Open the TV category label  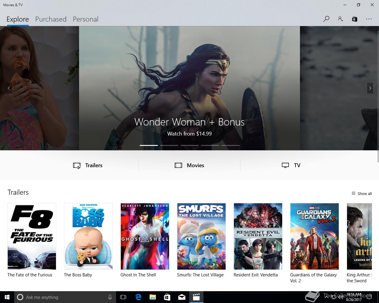pos(297,165)
